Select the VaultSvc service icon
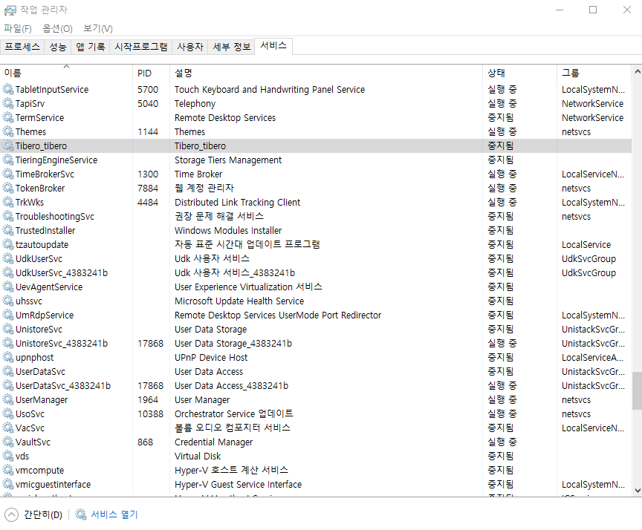642x530 pixels. [8, 442]
